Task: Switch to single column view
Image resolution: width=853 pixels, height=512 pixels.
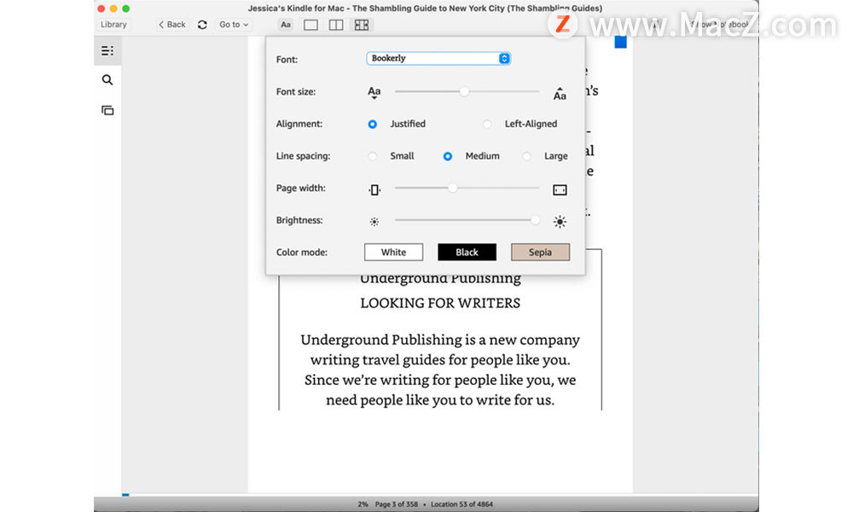Action: click(310, 25)
